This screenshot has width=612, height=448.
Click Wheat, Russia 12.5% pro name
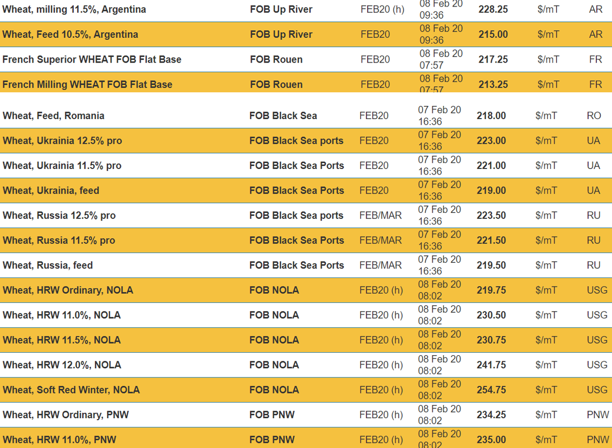pyautogui.click(x=59, y=215)
